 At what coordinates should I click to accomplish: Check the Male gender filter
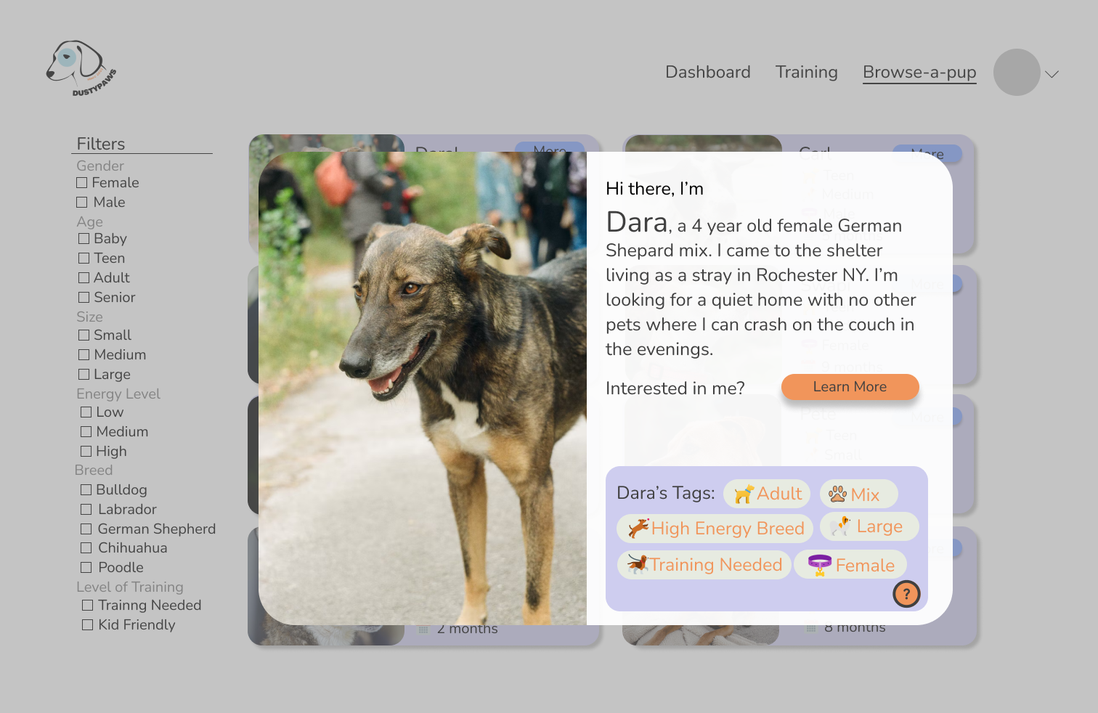[82, 203]
